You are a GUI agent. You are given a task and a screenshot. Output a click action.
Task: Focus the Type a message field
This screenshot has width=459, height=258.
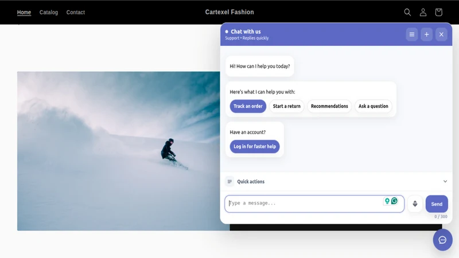(x=314, y=204)
